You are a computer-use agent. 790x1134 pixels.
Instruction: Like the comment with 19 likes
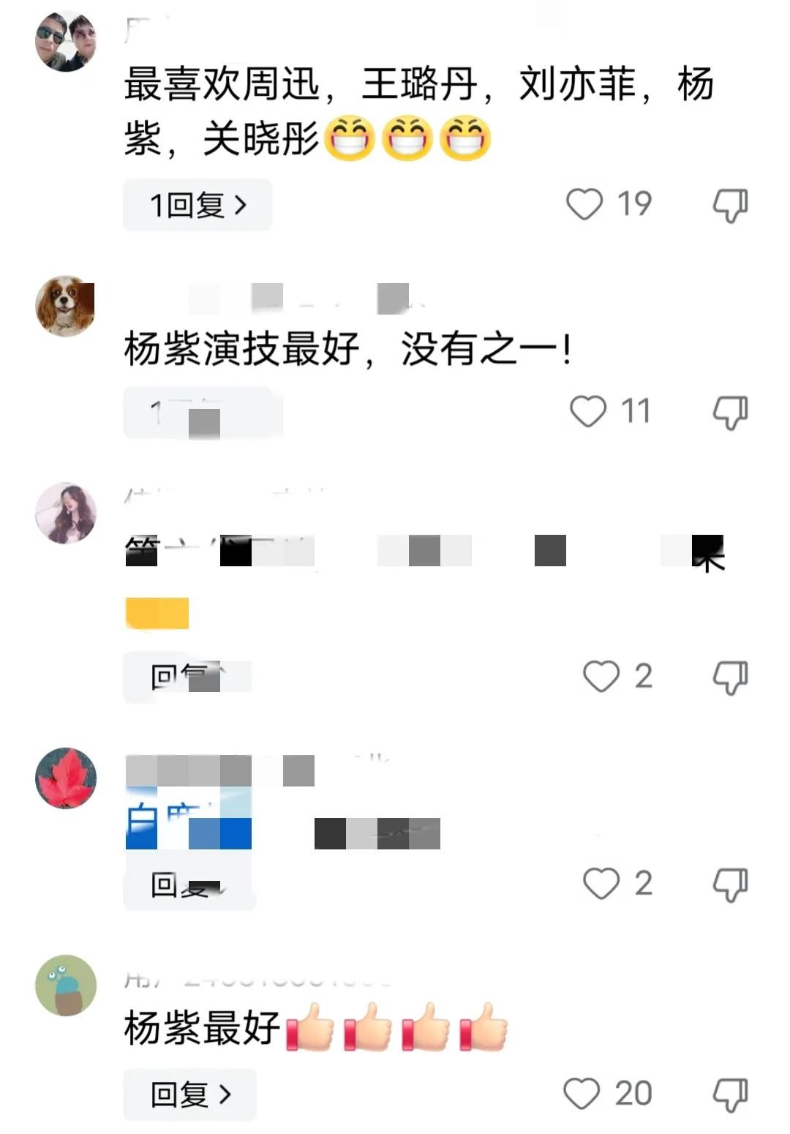pos(584,203)
